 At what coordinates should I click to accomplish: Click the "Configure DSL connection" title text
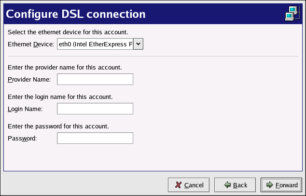[x=76, y=14]
